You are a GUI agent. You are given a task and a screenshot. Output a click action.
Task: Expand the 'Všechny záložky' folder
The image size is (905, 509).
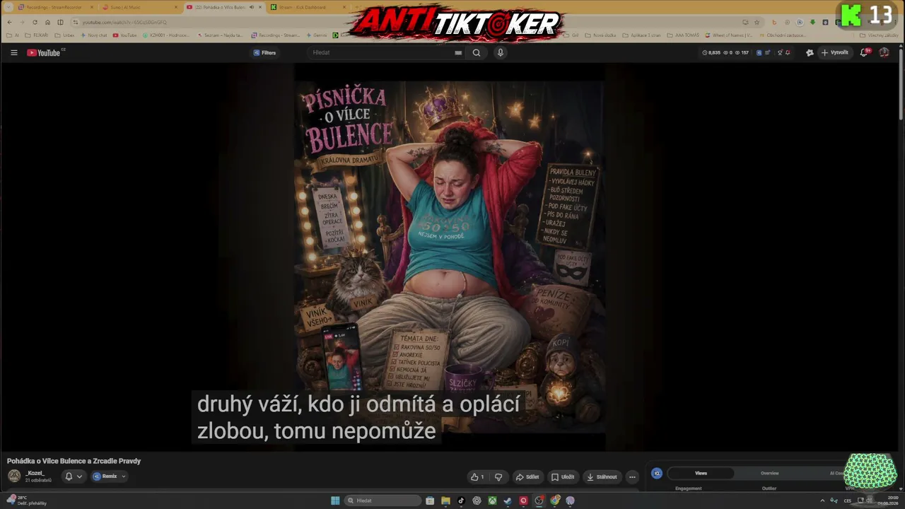click(x=879, y=35)
